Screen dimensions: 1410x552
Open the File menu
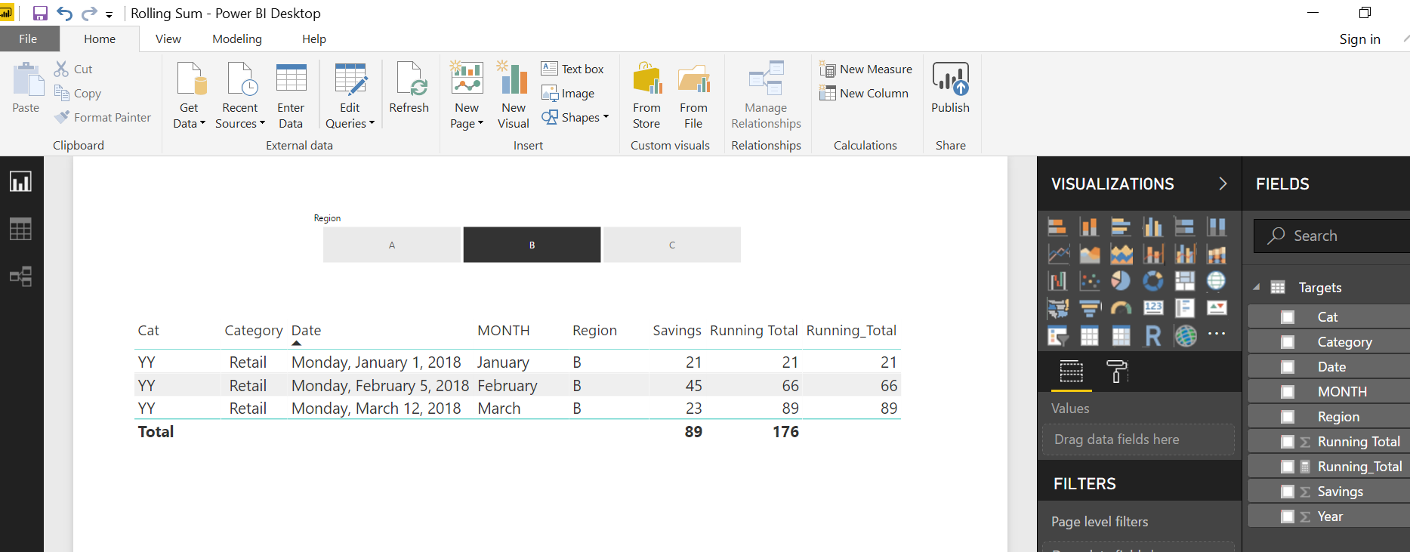point(28,39)
